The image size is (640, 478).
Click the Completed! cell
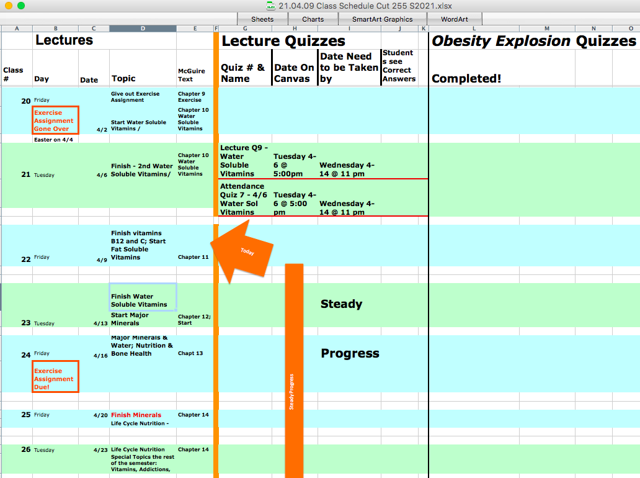[x=466, y=79]
